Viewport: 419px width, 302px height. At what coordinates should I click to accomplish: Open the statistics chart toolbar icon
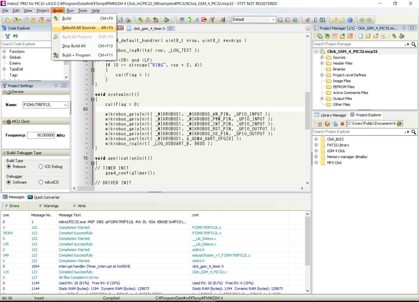(x=323, y=20)
